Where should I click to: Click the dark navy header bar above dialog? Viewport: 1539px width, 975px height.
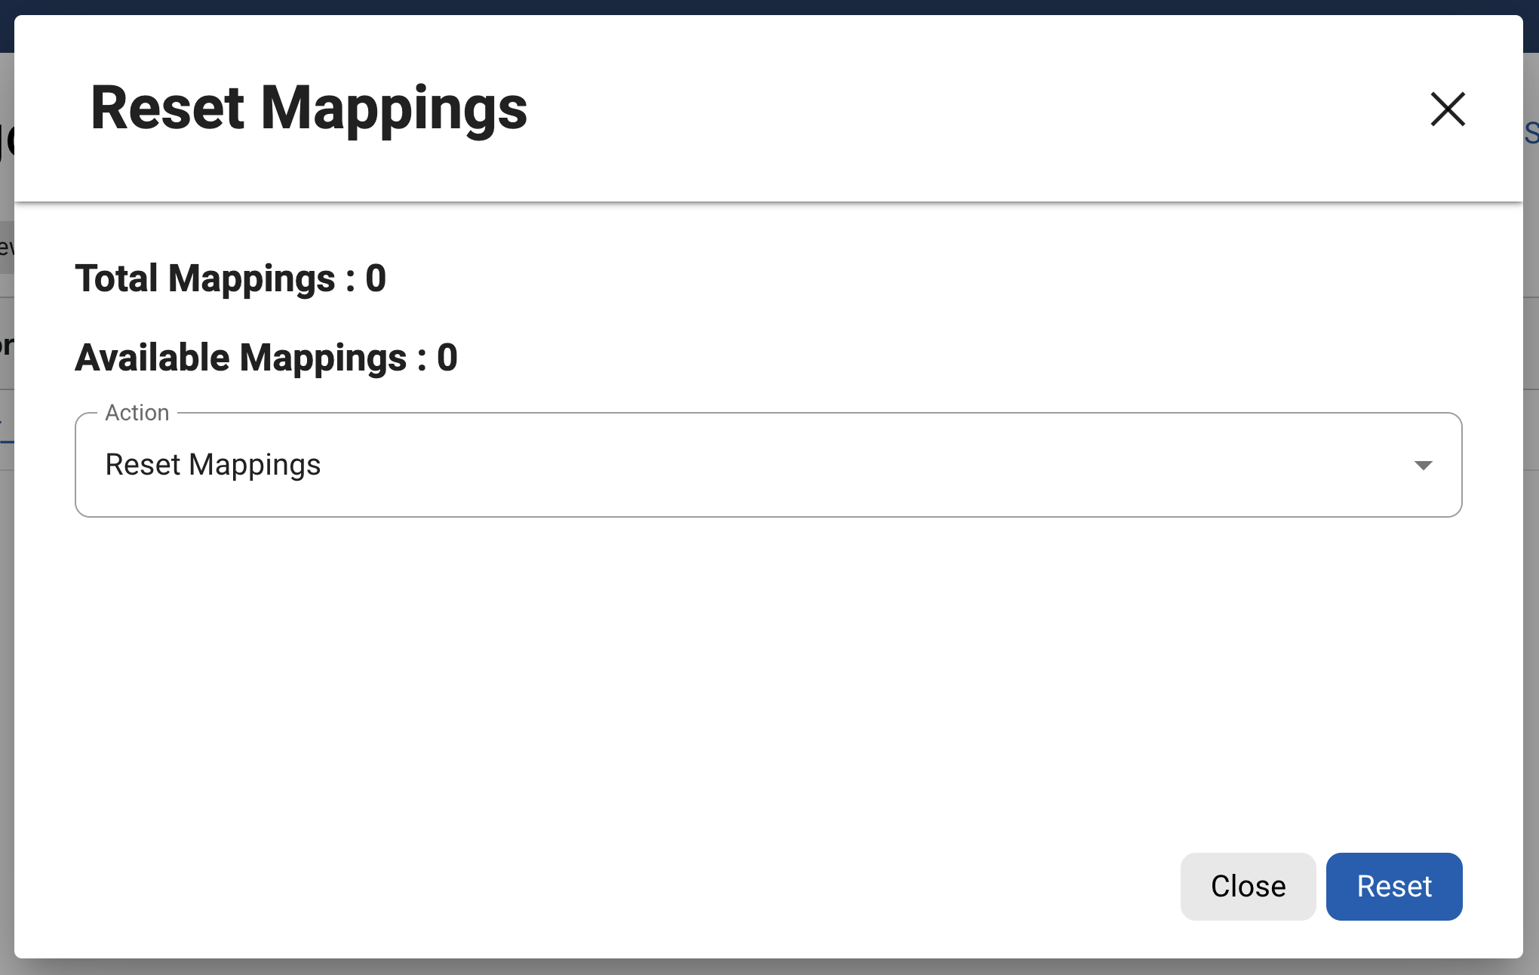click(x=769, y=7)
